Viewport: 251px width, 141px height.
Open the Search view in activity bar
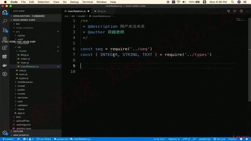pyautogui.click(x=5, y=21)
